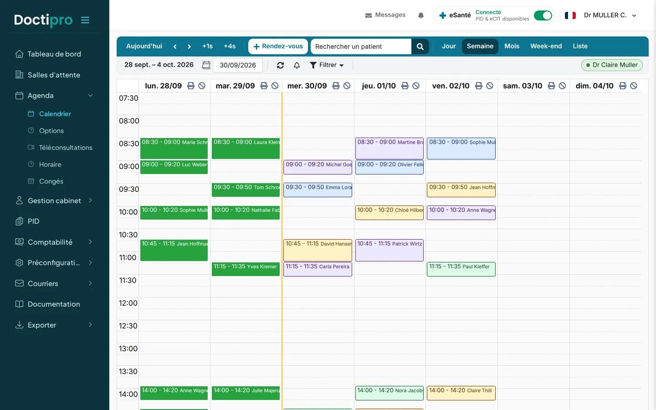Image resolution: width=656 pixels, height=410 pixels.
Task: Expand Comptabilité menu
Action: (x=55, y=242)
